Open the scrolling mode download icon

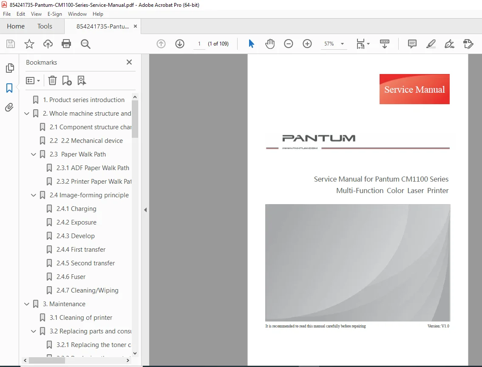click(x=385, y=44)
